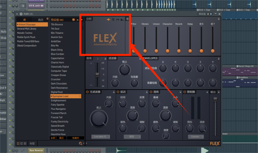Select the third analyzer display mode icon

click(118, 20)
